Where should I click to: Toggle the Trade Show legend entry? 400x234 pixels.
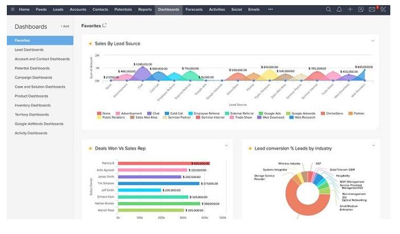(241, 118)
